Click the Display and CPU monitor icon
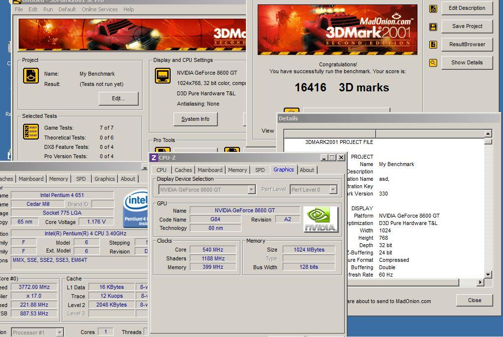This screenshot has height=337, width=503. click(163, 76)
